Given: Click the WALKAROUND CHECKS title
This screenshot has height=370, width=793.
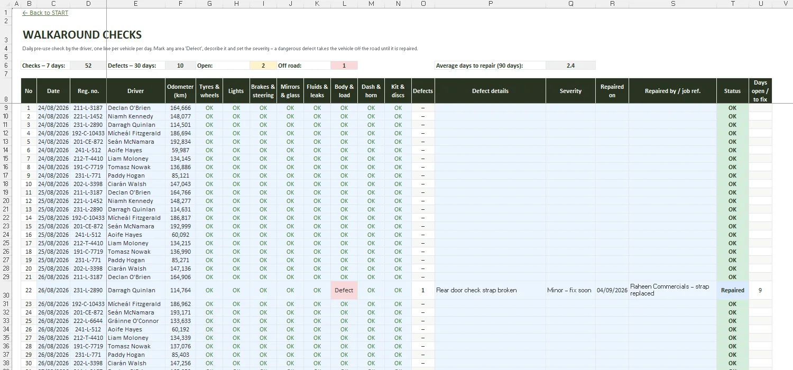Looking at the screenshot, I should (82, 35).
